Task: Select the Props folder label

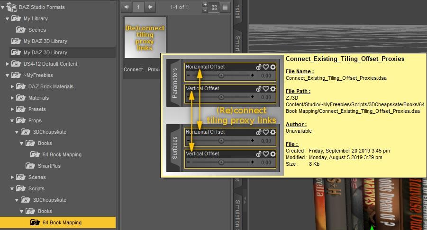Action: pyautogui.click(x=35, y=120)
